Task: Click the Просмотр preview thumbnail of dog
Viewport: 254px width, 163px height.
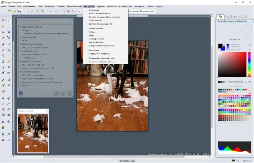Action: pyautogui.click(x=33, y=133)
